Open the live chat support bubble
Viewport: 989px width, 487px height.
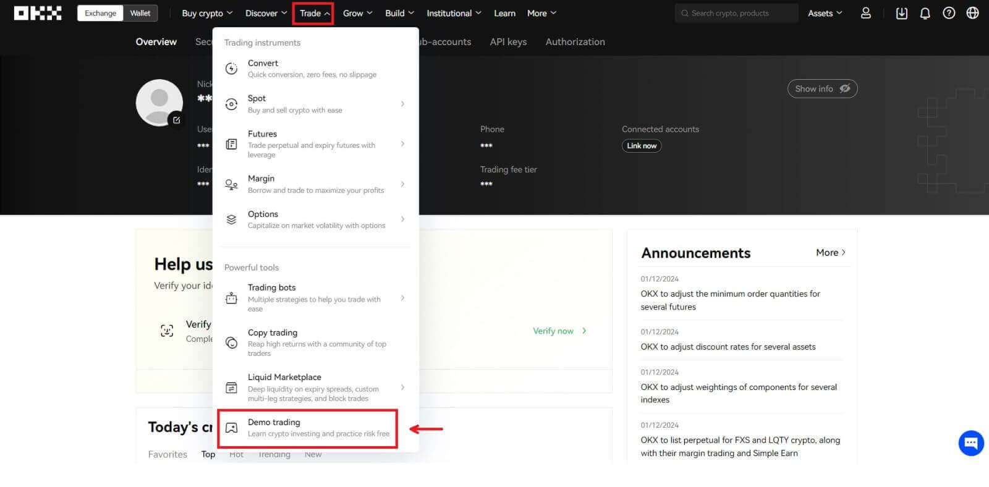point(970,443)
